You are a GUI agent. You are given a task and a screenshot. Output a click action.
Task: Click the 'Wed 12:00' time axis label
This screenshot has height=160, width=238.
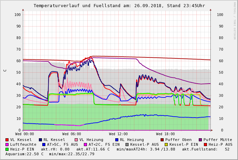118,134
